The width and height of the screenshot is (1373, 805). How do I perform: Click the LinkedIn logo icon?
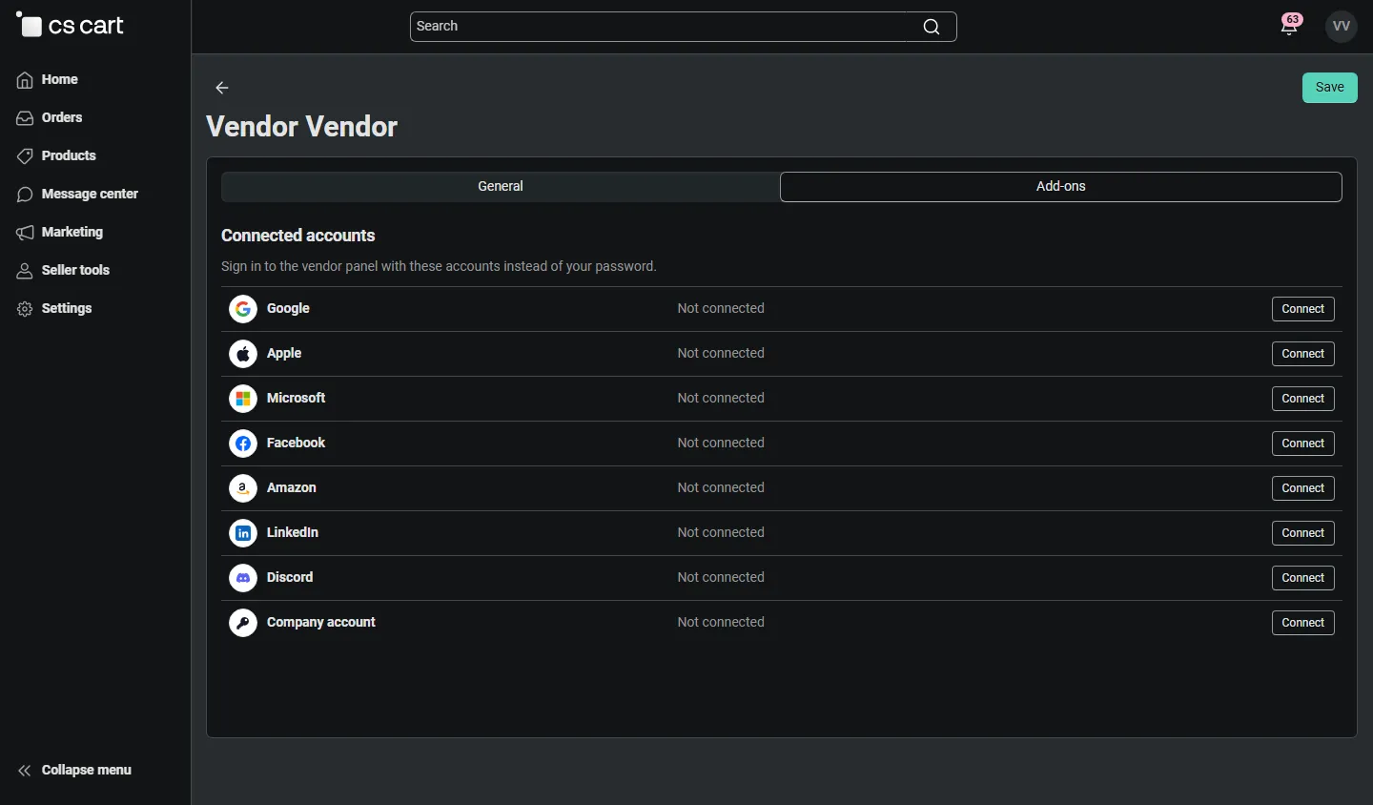tap(243, 533)
